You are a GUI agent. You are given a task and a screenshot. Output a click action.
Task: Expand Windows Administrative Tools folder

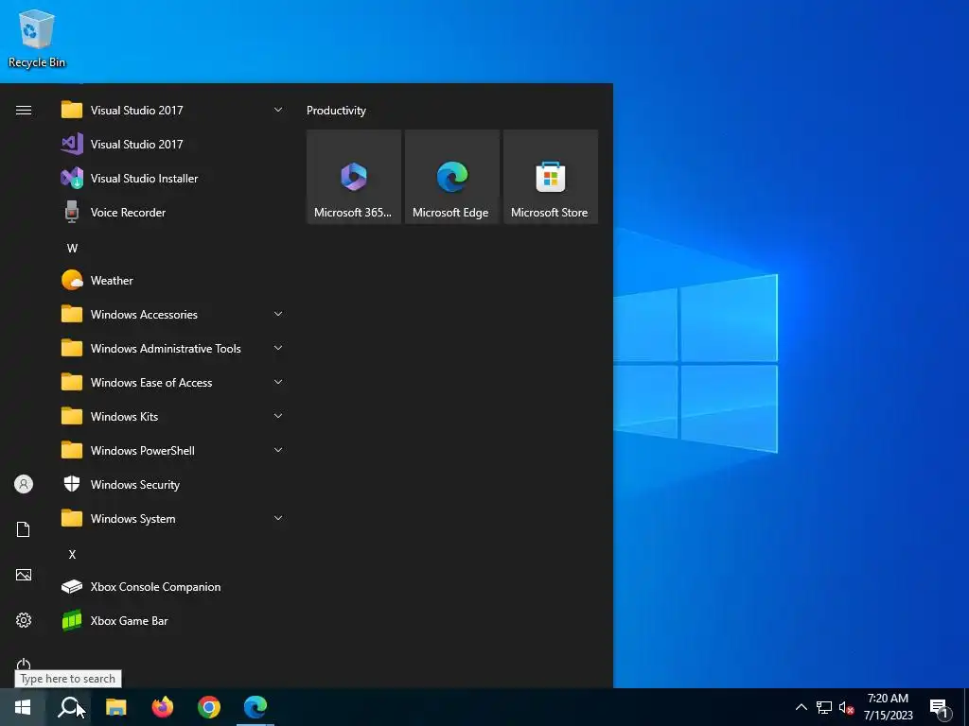(x=171, y=348)
